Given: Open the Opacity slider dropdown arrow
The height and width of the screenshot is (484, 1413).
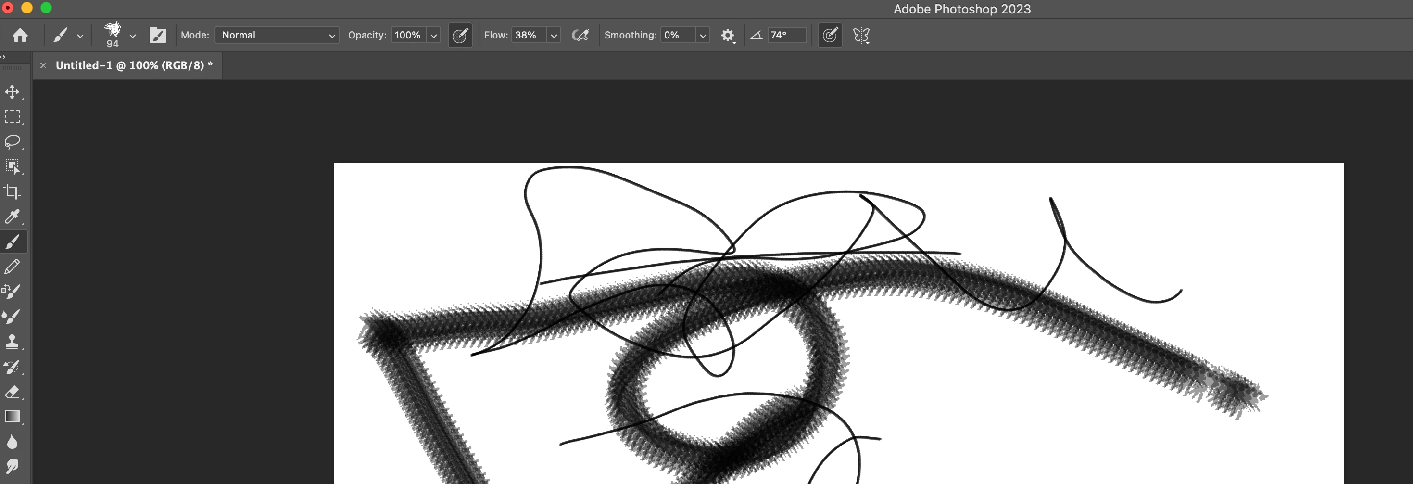Looking at the screenshot, I should click(433, 36).
